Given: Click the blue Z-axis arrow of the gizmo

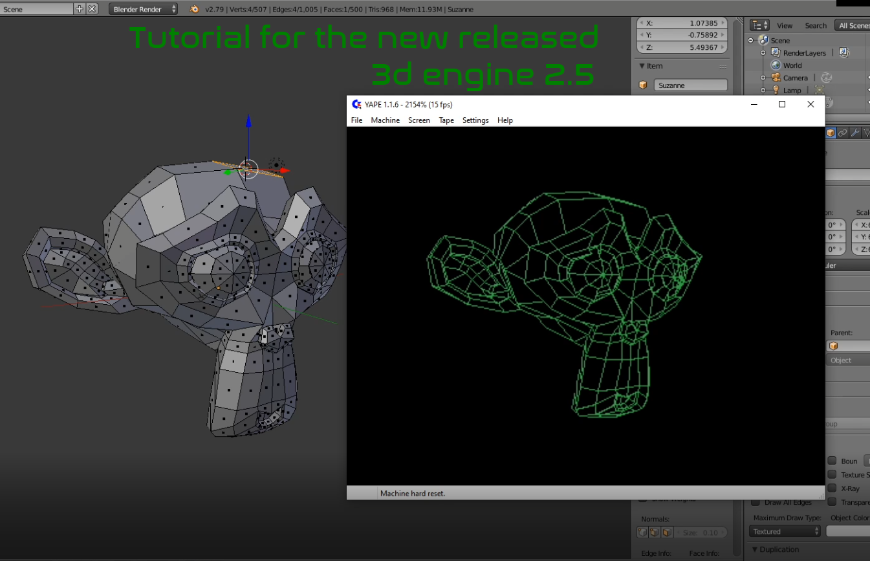Looking at the screenshot, I should coord(248,122).
